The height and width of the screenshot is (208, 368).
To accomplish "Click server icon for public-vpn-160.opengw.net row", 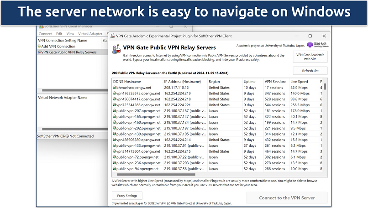I will (x=114, y=122).
